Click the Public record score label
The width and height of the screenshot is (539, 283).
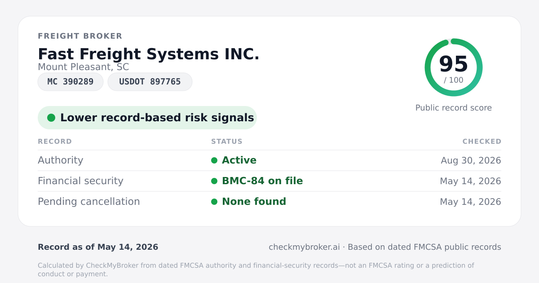pyautogui.click(x=454, y=108)
